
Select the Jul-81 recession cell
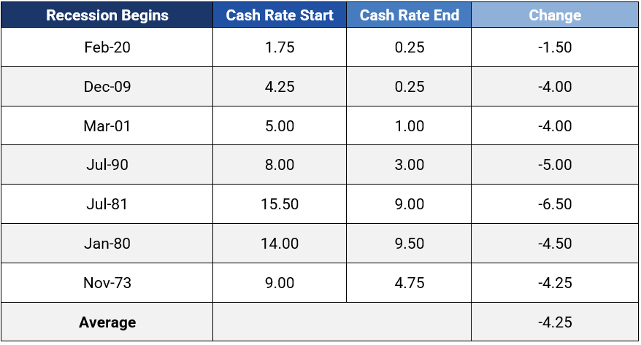click(x=107, y=204)
